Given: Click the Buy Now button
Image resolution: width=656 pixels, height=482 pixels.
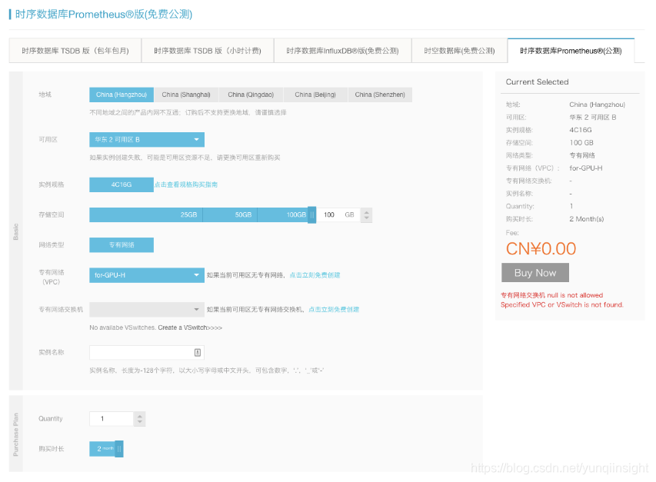Looking at the screenshot, I should (535, 273).
